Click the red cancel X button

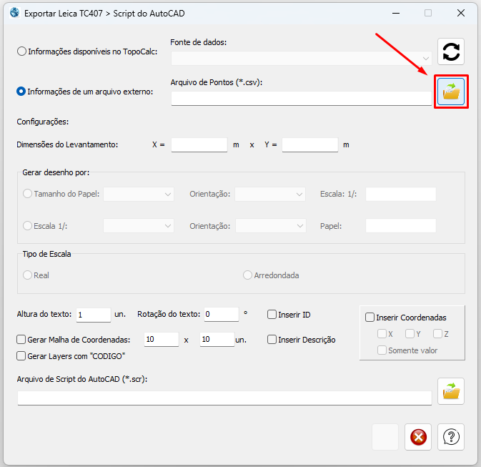pos(418,436)
